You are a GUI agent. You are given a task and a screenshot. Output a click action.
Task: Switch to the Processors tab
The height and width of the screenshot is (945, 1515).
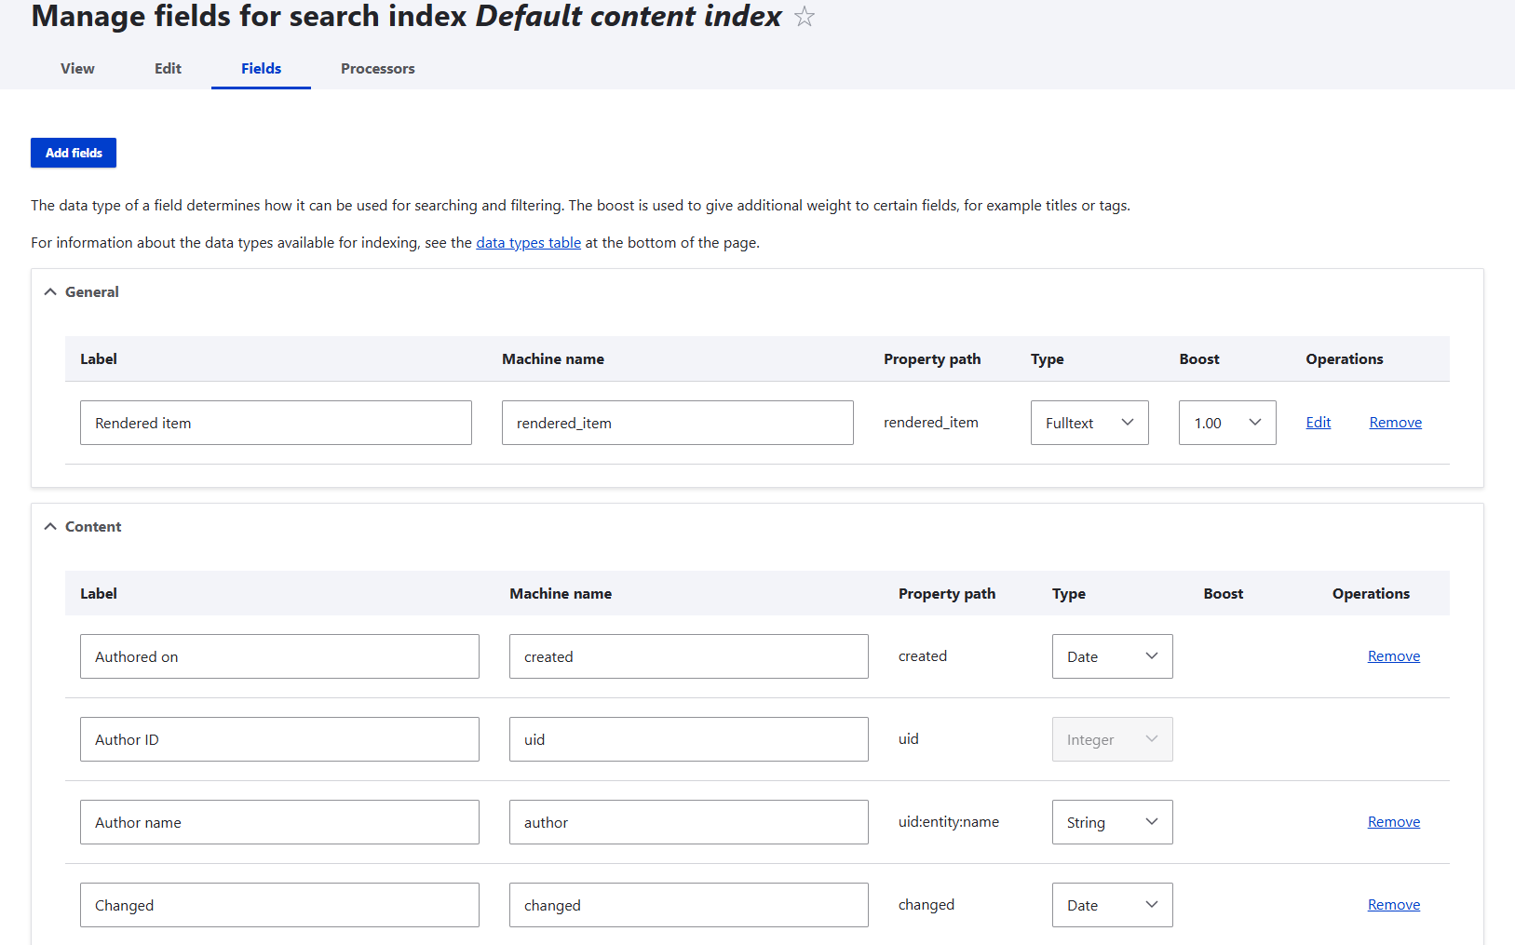pyautogui.click(x=377, y=68)
